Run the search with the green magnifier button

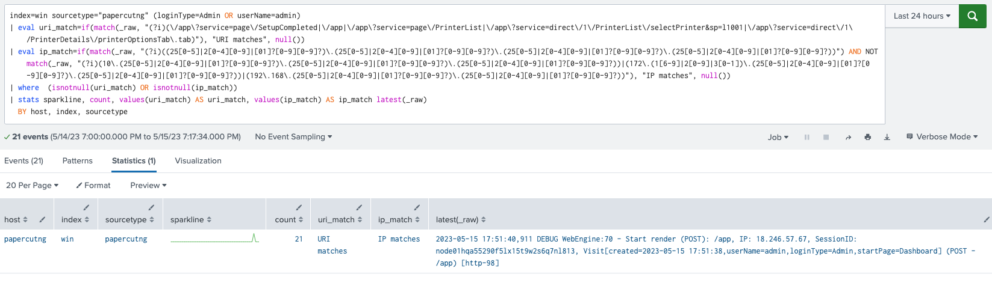click(x=972, y=16)
